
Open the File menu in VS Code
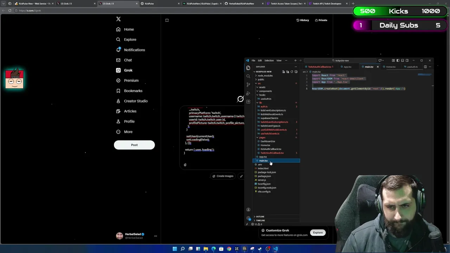point(253,60)
